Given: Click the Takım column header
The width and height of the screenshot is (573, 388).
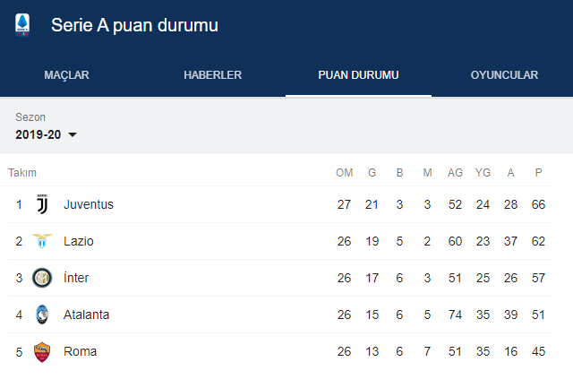Looking at the screenshot, I should click(x=22, y=172).
